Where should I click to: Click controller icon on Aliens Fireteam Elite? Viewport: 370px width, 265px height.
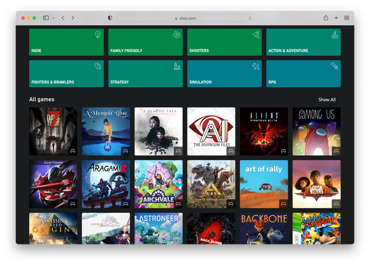pos(283,151)
